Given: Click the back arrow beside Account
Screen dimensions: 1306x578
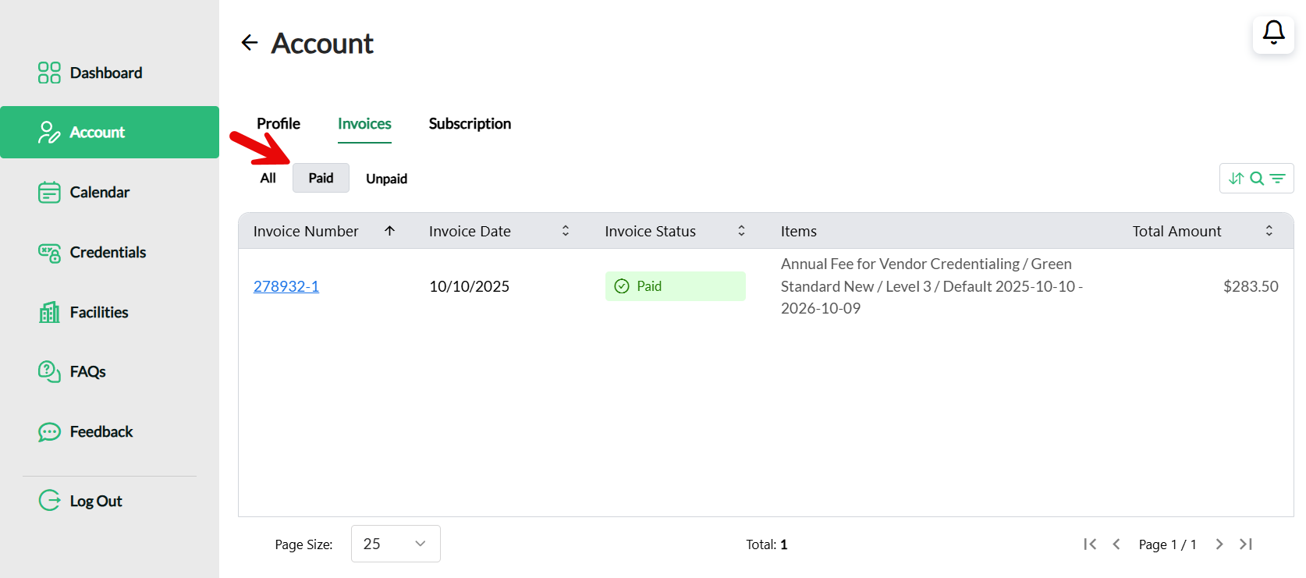Looking at the screenshot, I should click(x=250, y=43).
